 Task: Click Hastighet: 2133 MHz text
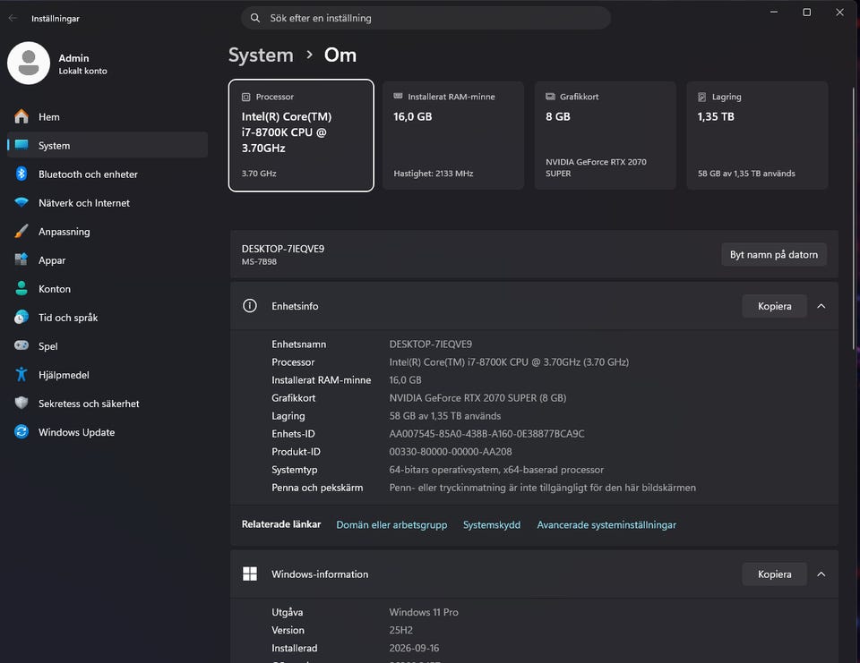tap(434, 174)
